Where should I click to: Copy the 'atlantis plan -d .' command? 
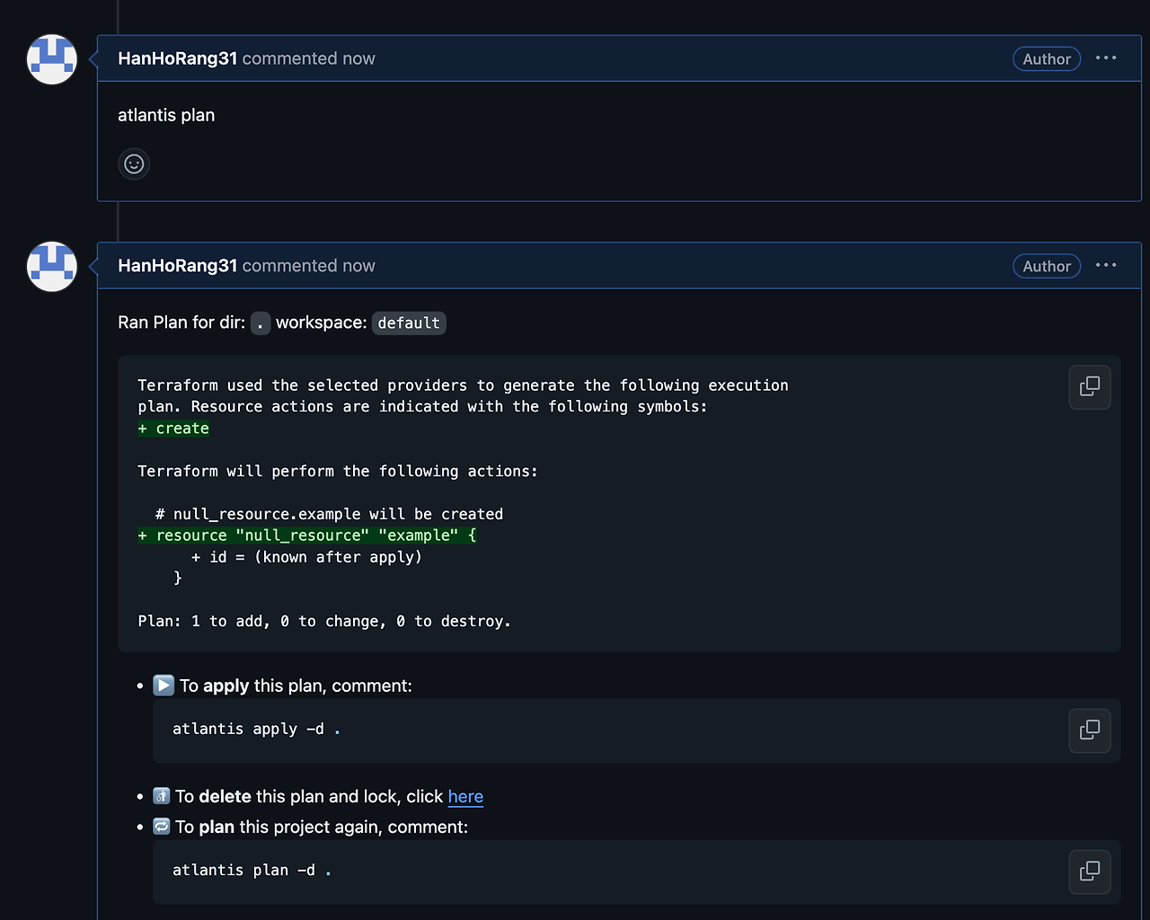(1090, 871)
